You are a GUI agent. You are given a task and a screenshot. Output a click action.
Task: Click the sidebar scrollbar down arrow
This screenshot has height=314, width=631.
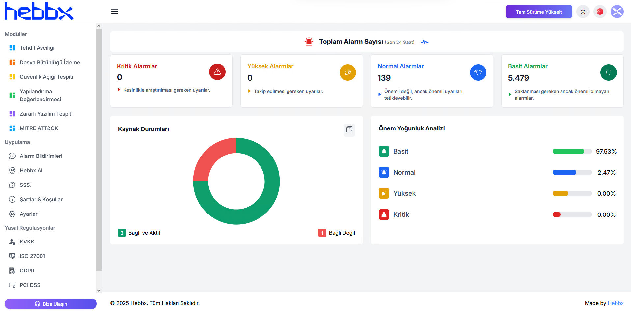tap(99, 291)
